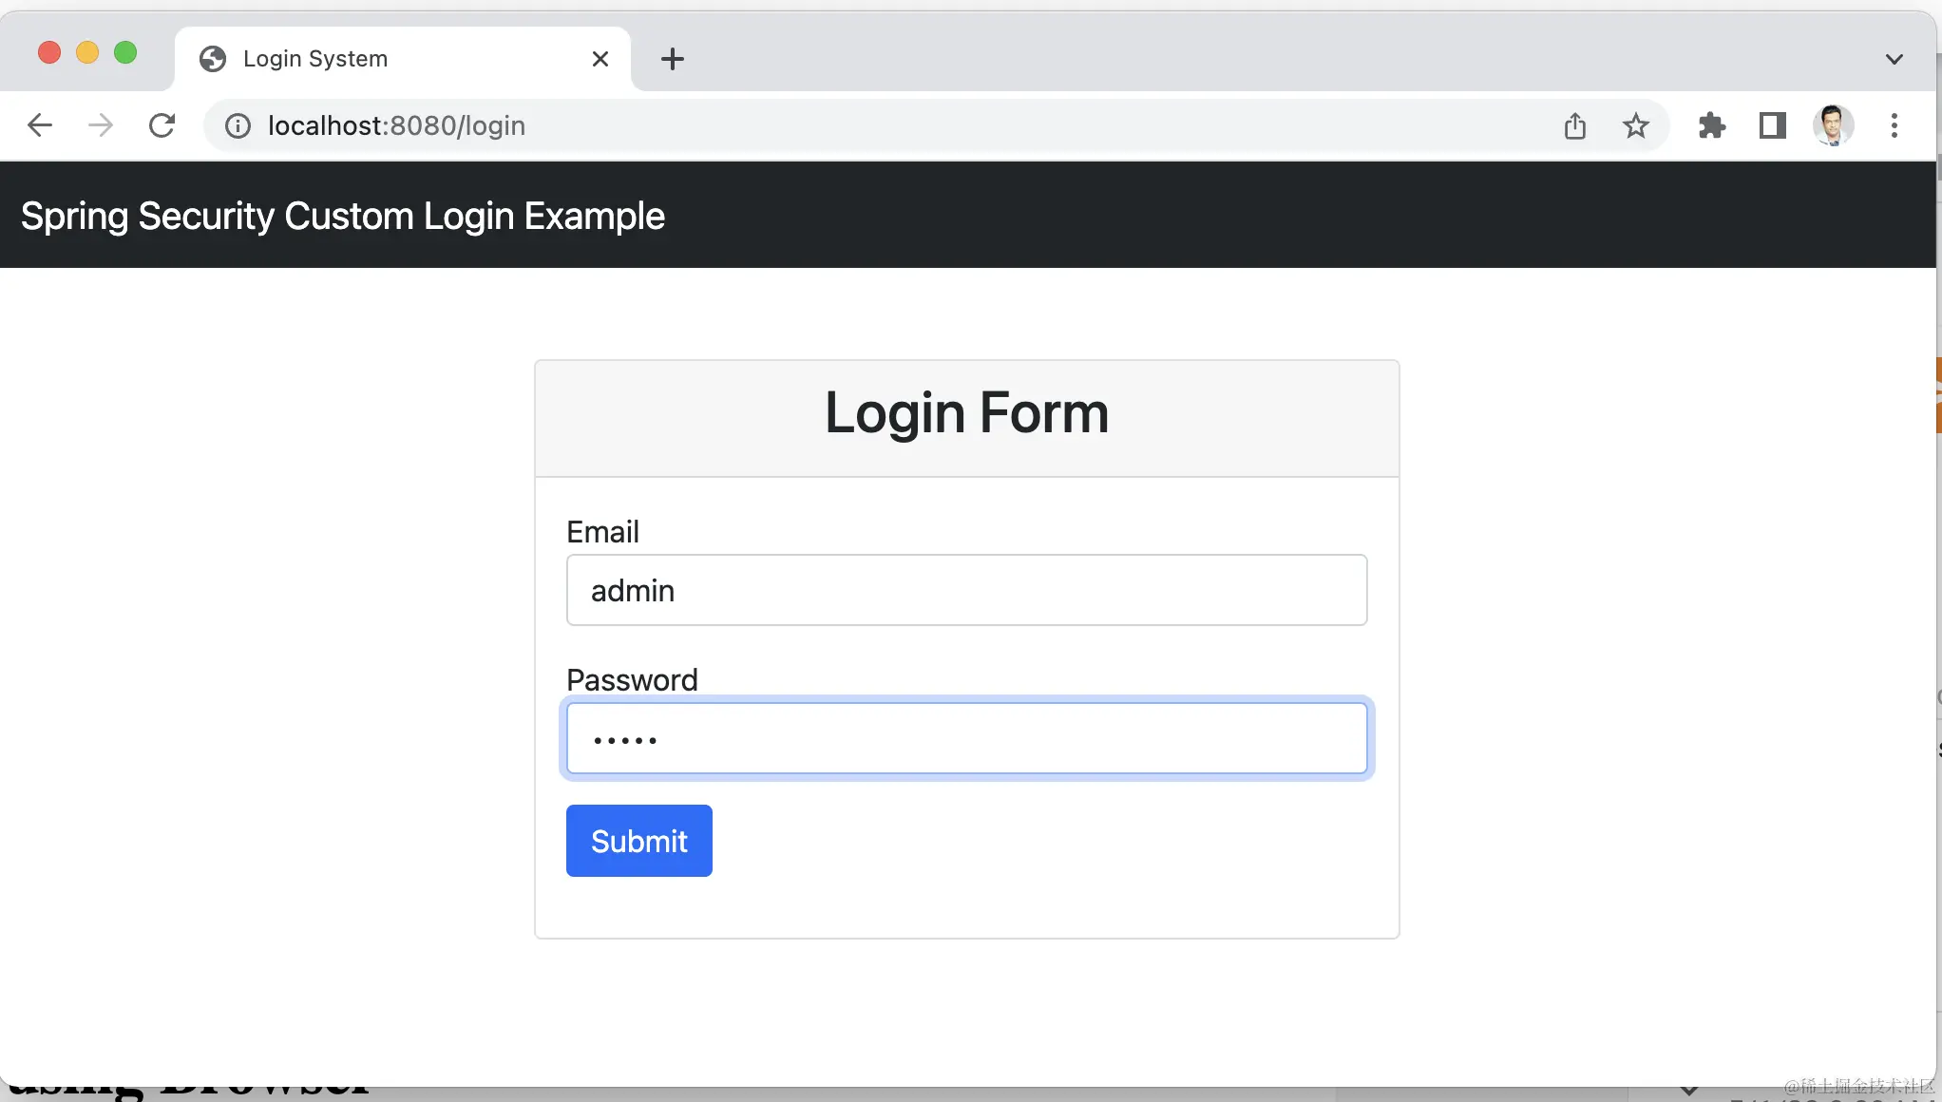This screenshot has width=1942, height=1102.
Task: Open the browser three-dot menu
Action: [1894, 124]
